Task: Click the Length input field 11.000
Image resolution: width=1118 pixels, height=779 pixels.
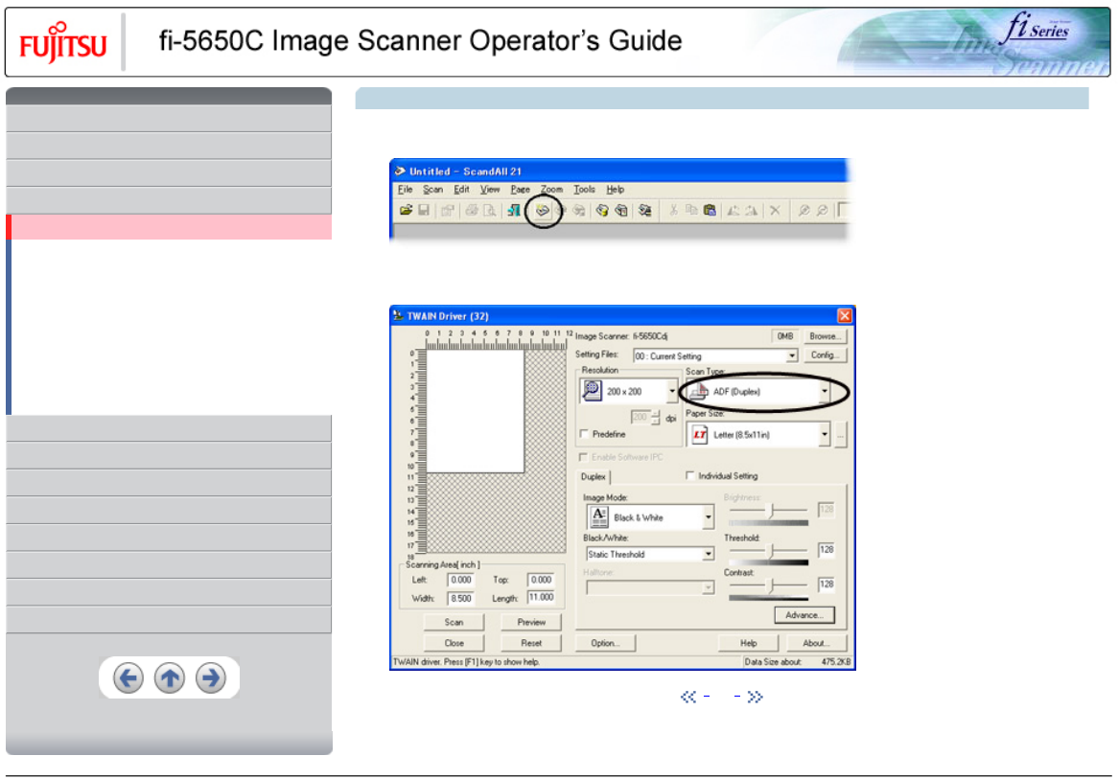Action: [x=541, y=597]
